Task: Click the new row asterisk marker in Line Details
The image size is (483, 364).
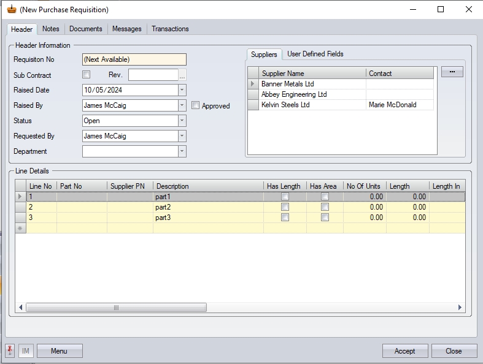Action: 21,228
